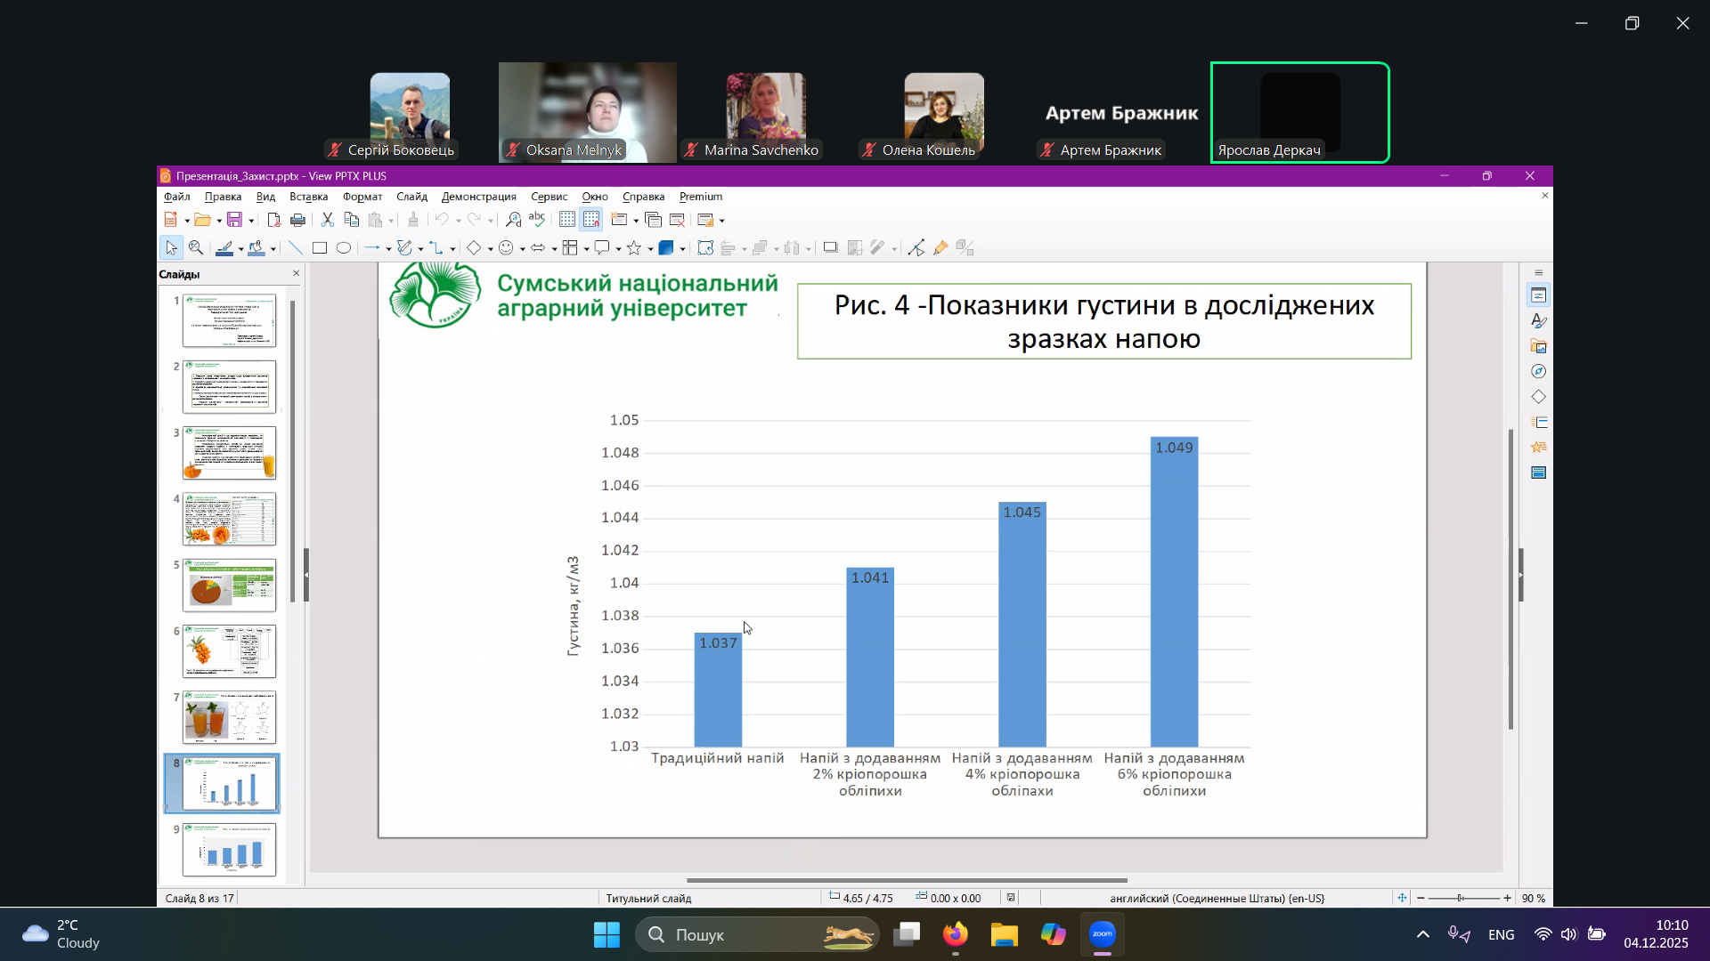This screenshot has width=1710, height=961.
Task: Open Navigator compass icon in sidebar
Action: (x=1538, y=371)
